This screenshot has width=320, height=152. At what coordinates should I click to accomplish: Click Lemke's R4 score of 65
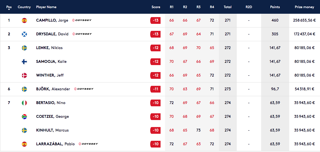pyautogui.click(x=212, y=48)
